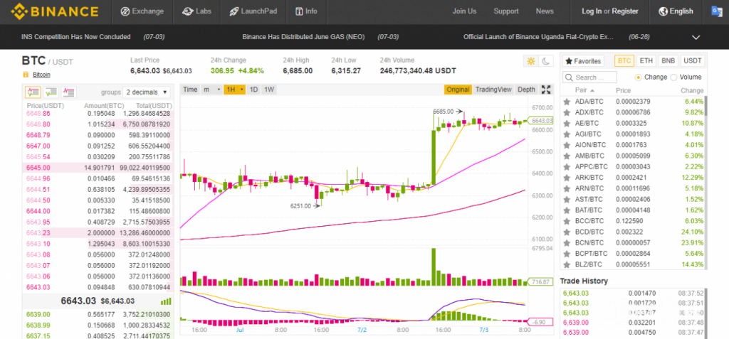Open the groups 2 decimals dropdown
Viewport: 729px width, 339px height.
click(x=147, y=92)
